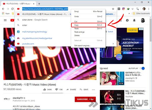Expand the hidden bookmarks chevron
The height and width of the screenshot is (110, 152).
pyautogui.click(x=129, y=14)
